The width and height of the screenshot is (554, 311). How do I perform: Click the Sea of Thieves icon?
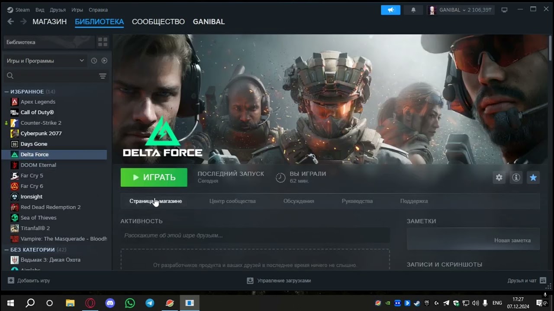pyautogui.click(x=14, y=218)
